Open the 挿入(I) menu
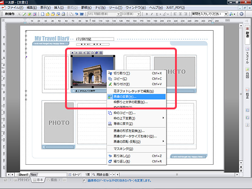The image size is (252, 189). coord(59,7)
